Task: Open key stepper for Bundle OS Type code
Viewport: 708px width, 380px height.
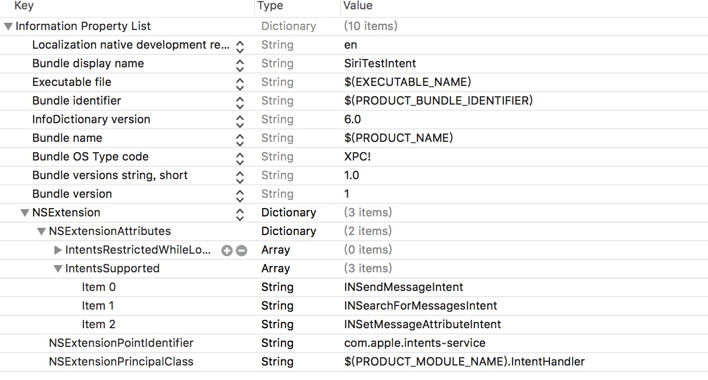Action: [x=239, y=158]
